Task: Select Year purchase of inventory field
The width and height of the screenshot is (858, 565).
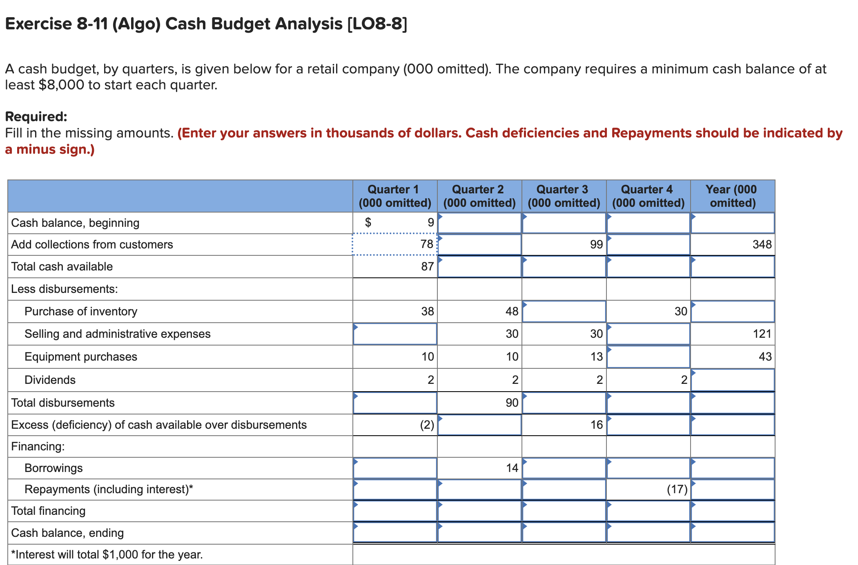Action: click(733, 311)
